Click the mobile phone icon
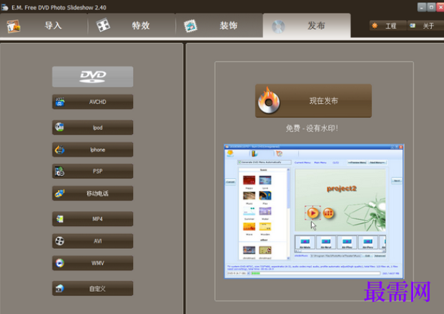Image resolution: width=444 pixels, height=314 pixels. (x=60, y=193)
